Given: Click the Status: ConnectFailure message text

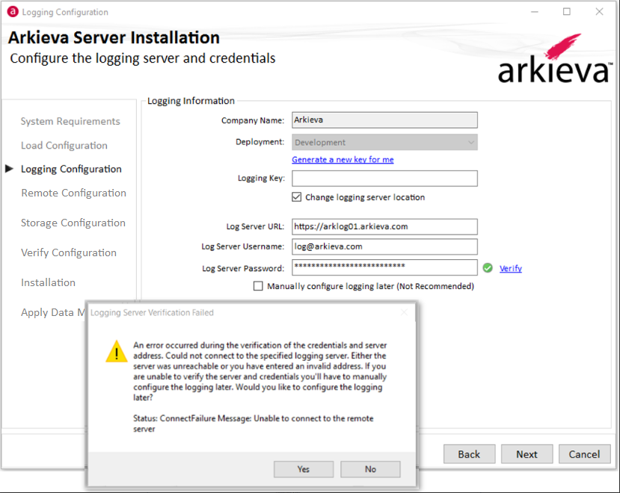Looking at the screenshot, I should click(x=253, y=424).
